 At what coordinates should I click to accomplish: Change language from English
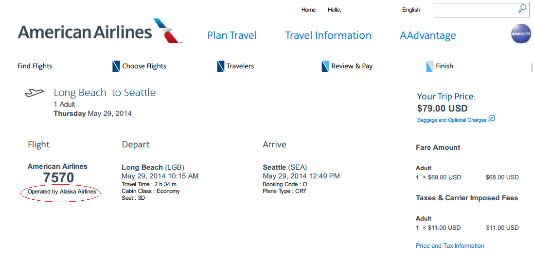tap(411, 10)
